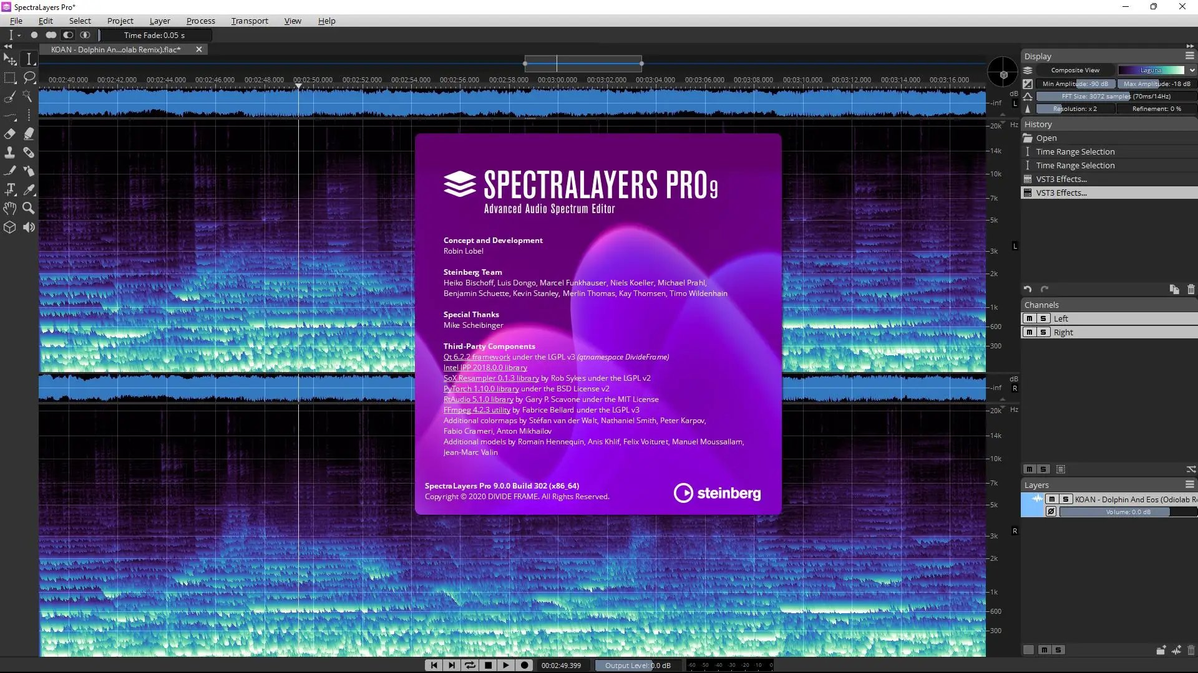Screen dimensions: 1198x673
Task: Select the Eyedropper tool
Action: click(x=29, y=189)
